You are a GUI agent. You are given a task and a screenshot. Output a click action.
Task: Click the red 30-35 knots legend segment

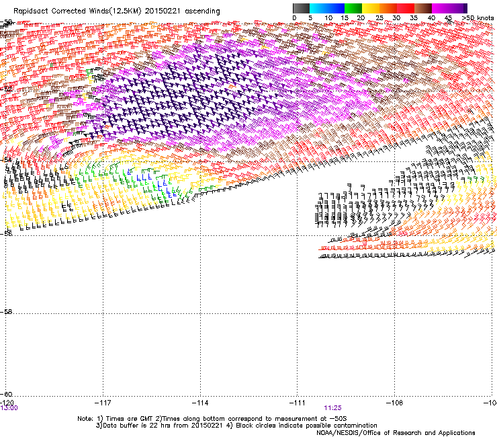(x=406, y=8)
